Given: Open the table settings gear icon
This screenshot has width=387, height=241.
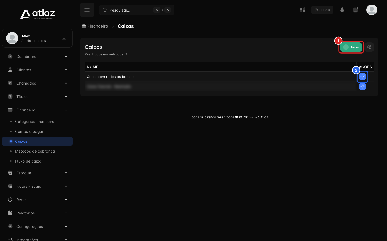Looking at the screenshot, I should point(369,47).
